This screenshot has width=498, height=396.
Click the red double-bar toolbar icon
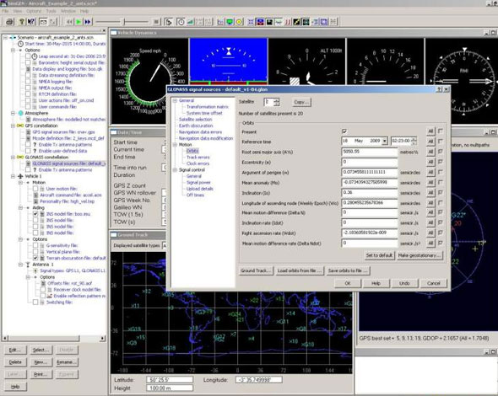click(x=288, y=22)
